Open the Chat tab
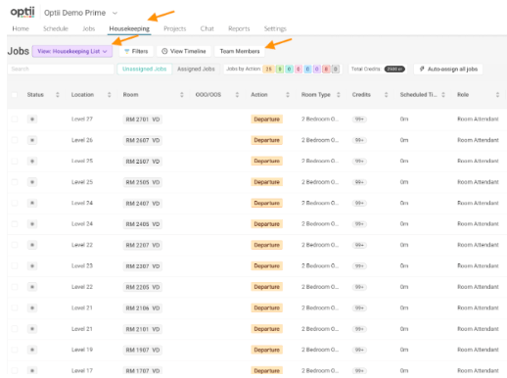The width and height of the screenshot is (507, 378). pos(207,28)
